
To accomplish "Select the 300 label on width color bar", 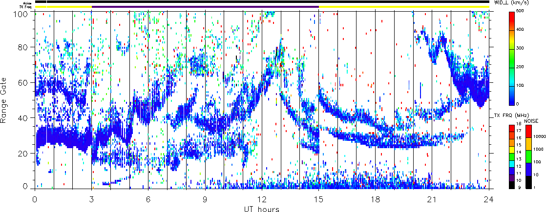I will click(521, 48).
